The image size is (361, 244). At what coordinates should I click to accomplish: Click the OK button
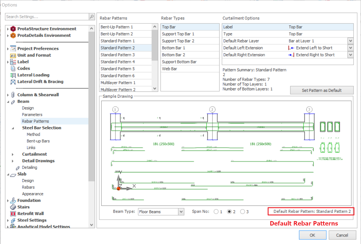point(312,235)
